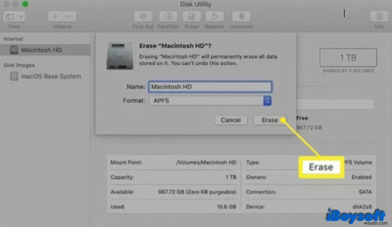392x227 pixels.
Task: Click the 1 TB capacity box
Action: click(348, 58)
